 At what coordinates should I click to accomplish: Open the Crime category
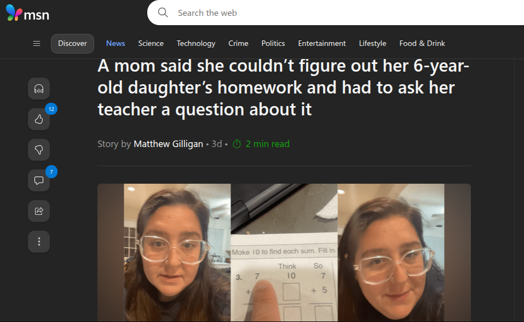(238, 43)
